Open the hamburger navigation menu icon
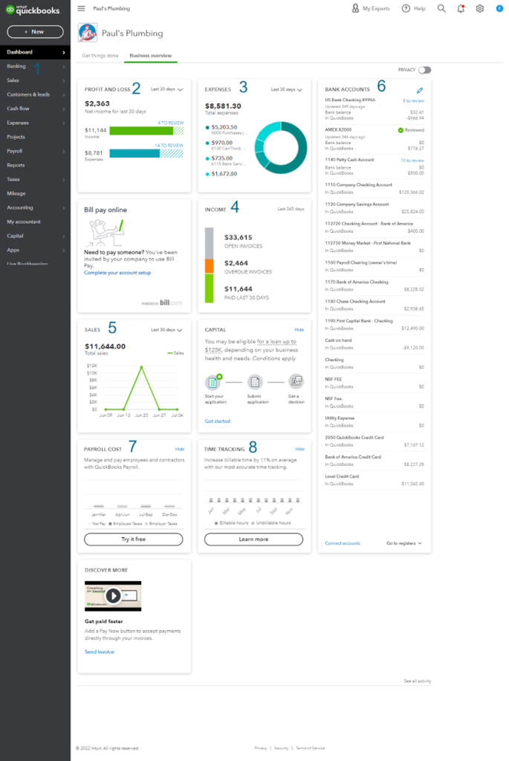This screenshot has width=509, height=761. click(82, 8)
